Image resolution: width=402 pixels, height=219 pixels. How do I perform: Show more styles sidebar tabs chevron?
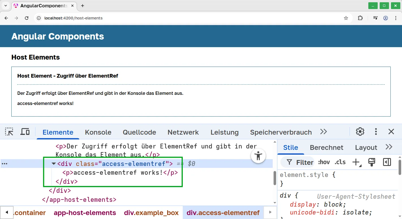[389, 147]
